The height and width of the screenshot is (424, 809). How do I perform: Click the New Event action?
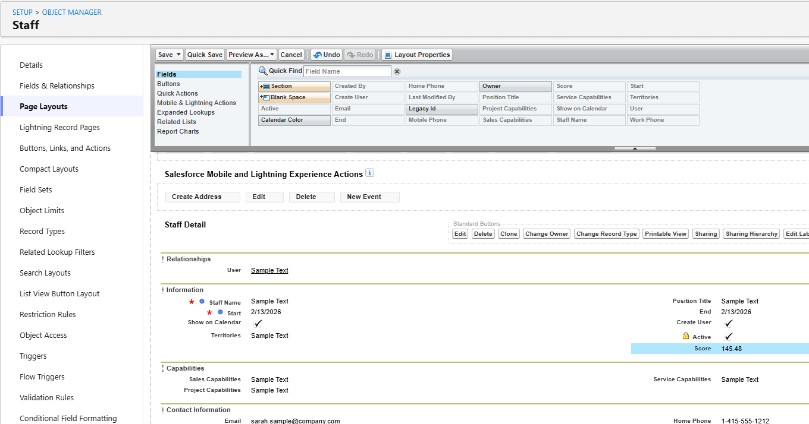click(369, 197)
